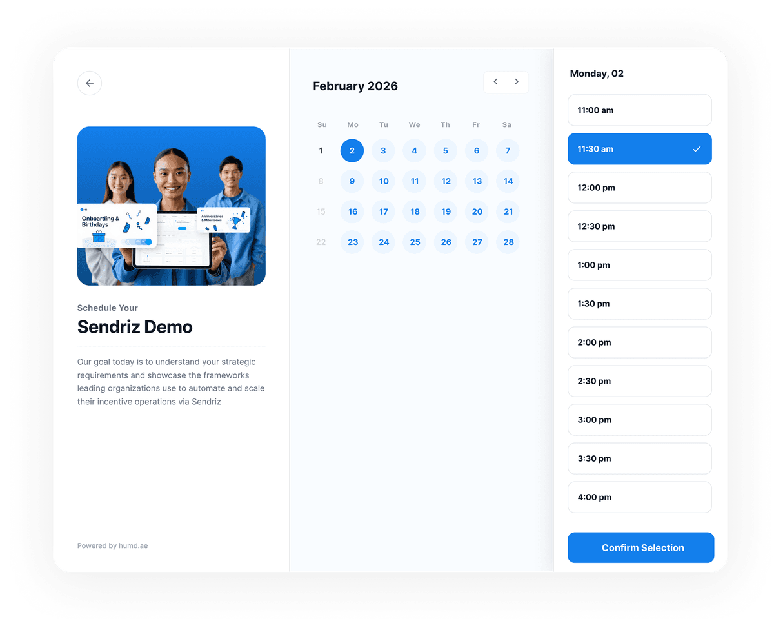Viewport: 774px width, 619px height.
Task: Select the latest slot, 4:00 pm
Action: (639, 497)
